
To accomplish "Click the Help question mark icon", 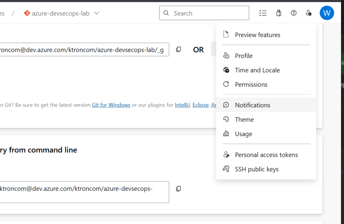I will pos(294,13).
